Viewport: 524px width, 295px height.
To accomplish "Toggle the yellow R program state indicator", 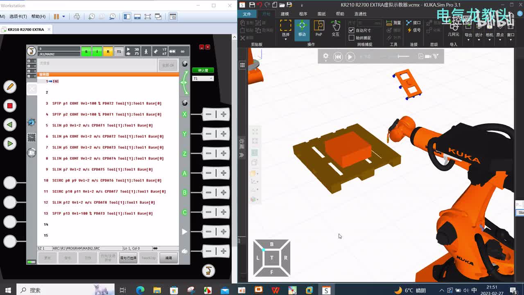I will point(108,51).
